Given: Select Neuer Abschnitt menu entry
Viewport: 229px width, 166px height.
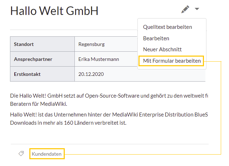Looking at the screenshot, I should click(x=162, y=50).
